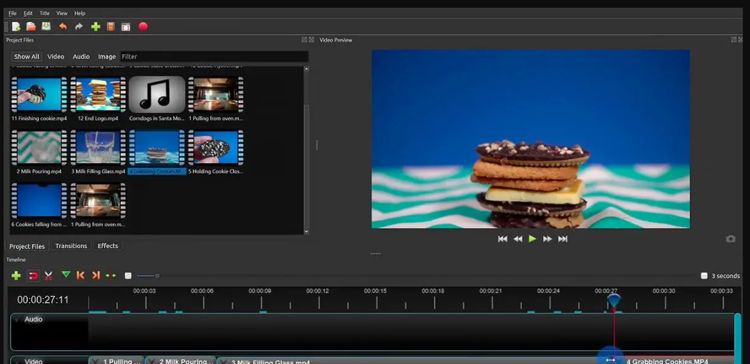The height and width of the screenshot is (364, 750).
Task: Import files with the green plus toolbar icon
Action: click(x=96, y=27)
